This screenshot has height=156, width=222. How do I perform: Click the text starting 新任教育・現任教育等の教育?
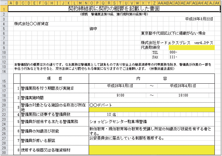coord(150,131)
